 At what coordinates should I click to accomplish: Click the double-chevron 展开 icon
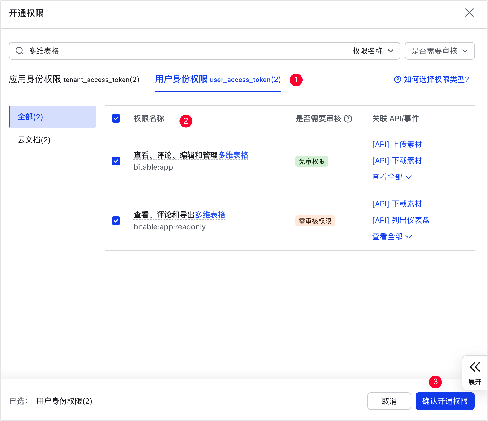tap(475, 367)
